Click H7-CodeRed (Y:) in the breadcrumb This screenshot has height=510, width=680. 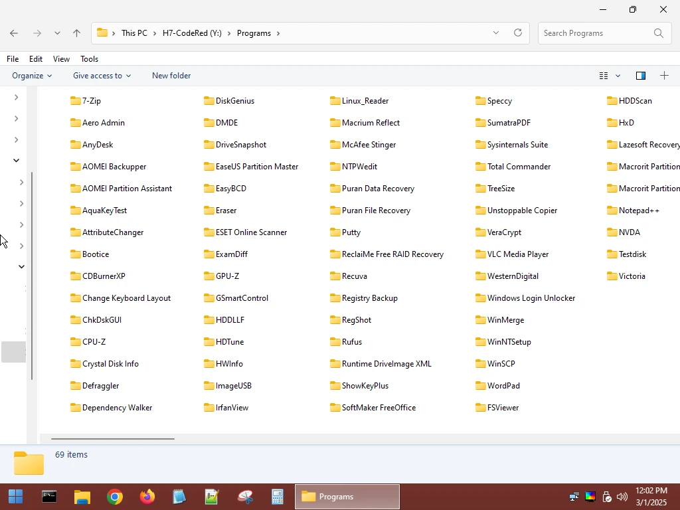pyautogui.click(x=192, y=33)
